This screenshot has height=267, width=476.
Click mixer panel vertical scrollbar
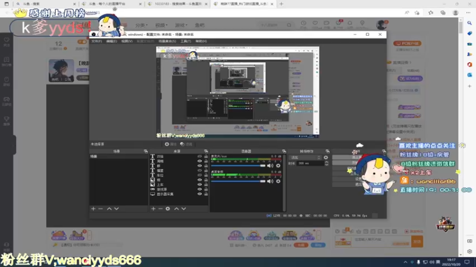[x=284, y=183]
